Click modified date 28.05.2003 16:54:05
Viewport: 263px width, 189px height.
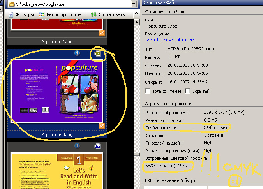pos(188,73)
